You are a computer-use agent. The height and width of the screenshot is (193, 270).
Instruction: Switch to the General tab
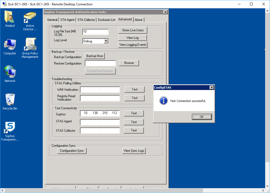52,20
